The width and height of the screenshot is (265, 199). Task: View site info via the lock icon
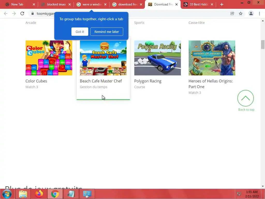pos(33,13)
